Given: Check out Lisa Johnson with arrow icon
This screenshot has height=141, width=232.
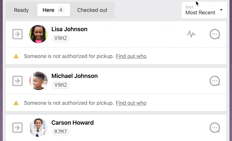Looking at the screenshot, I should click(17, 34).
